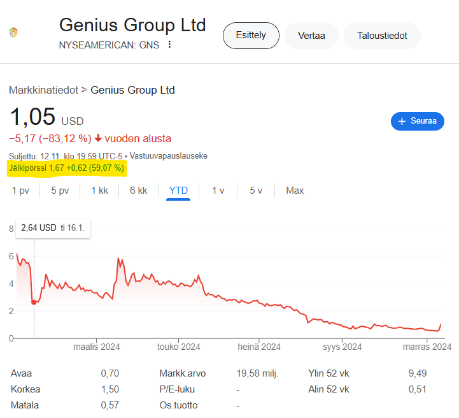Select the 5 pv time range
This screenshot has height=418, width=459.
coord(60,191)
